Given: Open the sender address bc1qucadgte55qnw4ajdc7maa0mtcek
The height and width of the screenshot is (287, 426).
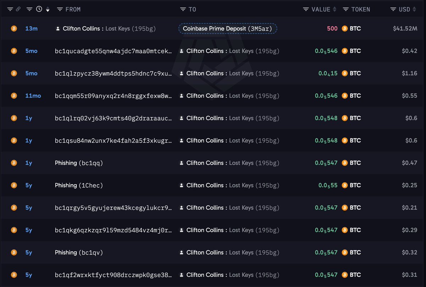Looking at the screenshot, I should tap(114, 51).
